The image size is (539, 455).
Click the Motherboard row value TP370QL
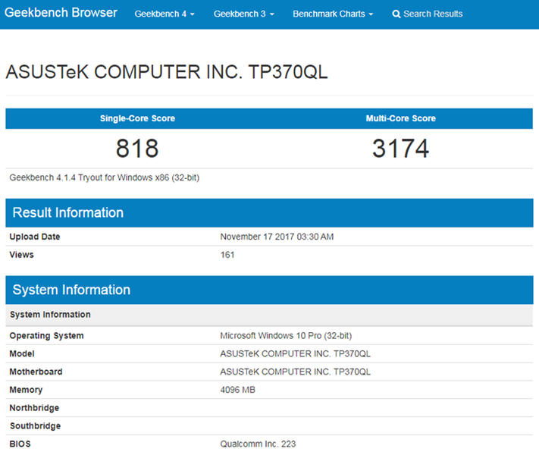pos(296,372)
